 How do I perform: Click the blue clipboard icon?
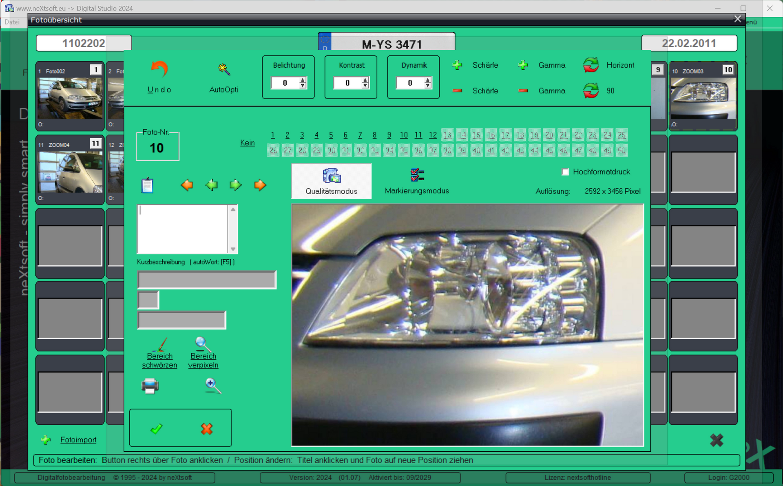147,185
